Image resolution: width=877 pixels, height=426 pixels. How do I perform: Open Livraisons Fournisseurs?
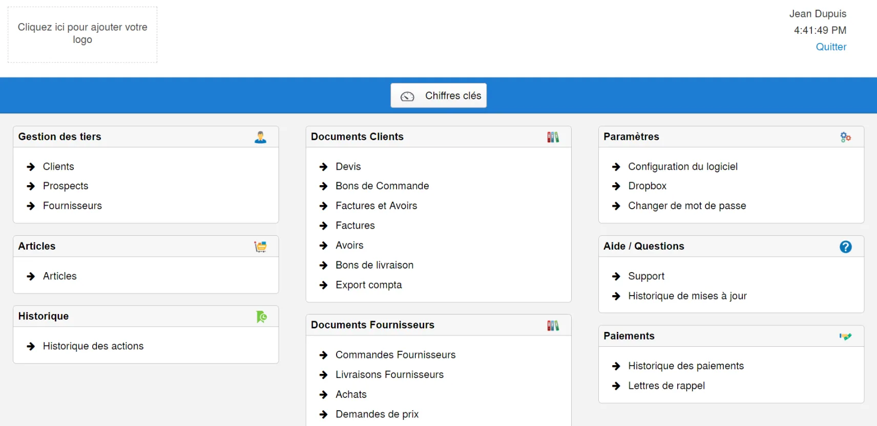[x=390, y=375]
